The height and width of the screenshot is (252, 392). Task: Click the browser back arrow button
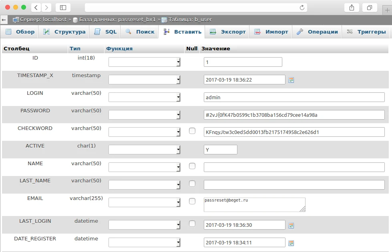point(36,7)
